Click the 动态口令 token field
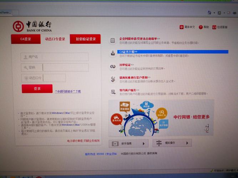This screenshot has width=238, height=178. click(x=44, y=78)
